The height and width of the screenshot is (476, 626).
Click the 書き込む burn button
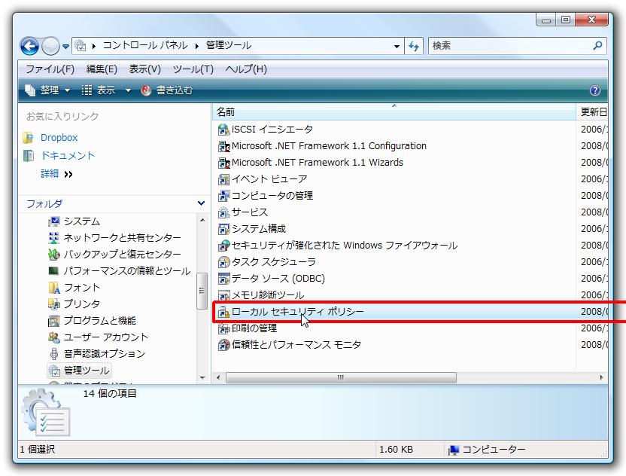point(167,90)
